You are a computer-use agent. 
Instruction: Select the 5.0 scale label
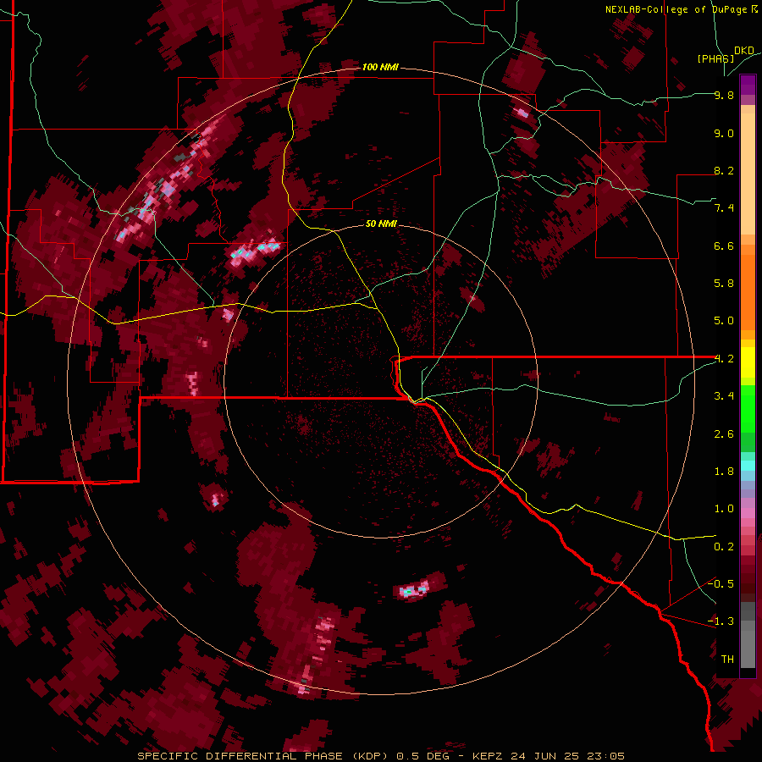click(724, 321)
